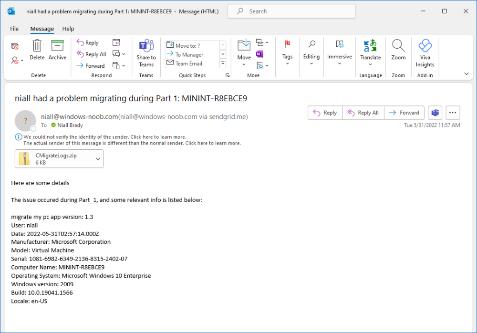Collapse the ribbon using the chevron

(x=466, y=73)
